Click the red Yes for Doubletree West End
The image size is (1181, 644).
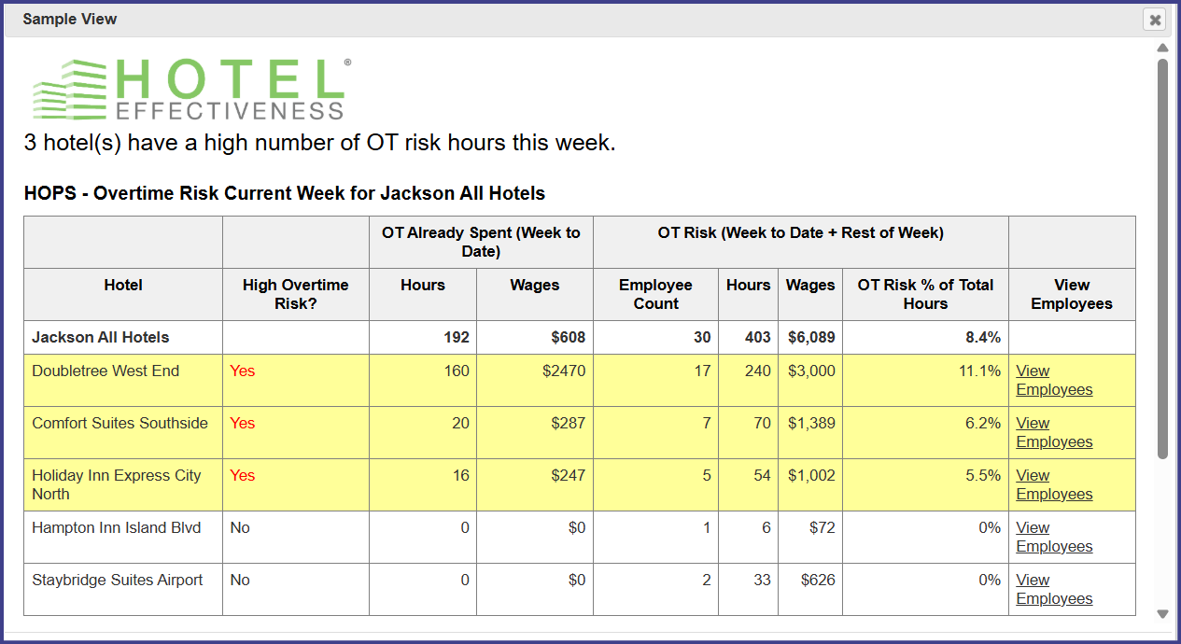pyautogui.click(x=242, y=371)
